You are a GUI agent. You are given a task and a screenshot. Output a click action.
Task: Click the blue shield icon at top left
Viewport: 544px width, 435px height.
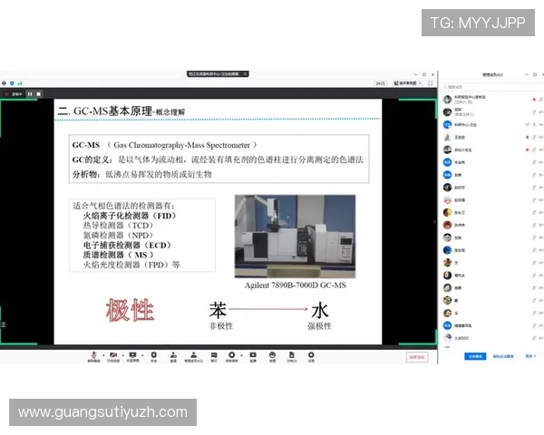point(12,83)
